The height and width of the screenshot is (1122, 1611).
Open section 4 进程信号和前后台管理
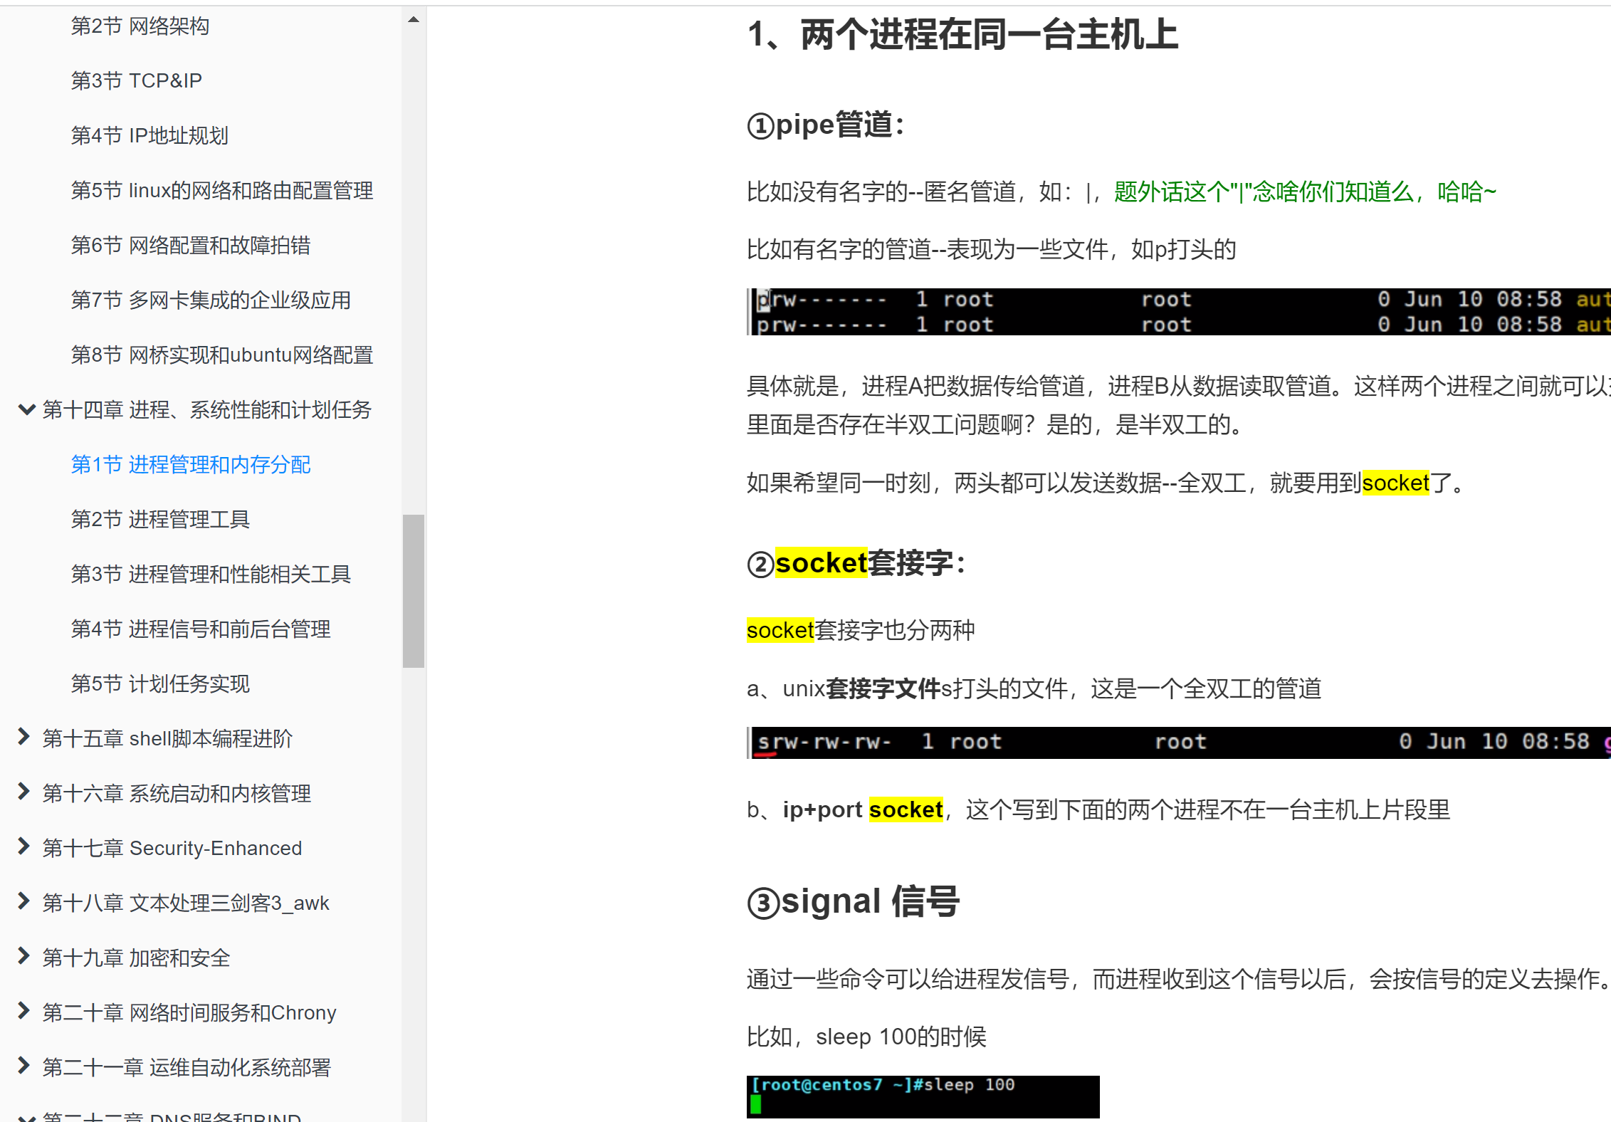tap(200, 629)
